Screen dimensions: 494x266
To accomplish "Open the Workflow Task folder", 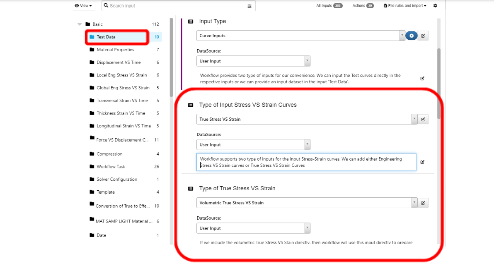I will 111,167.
